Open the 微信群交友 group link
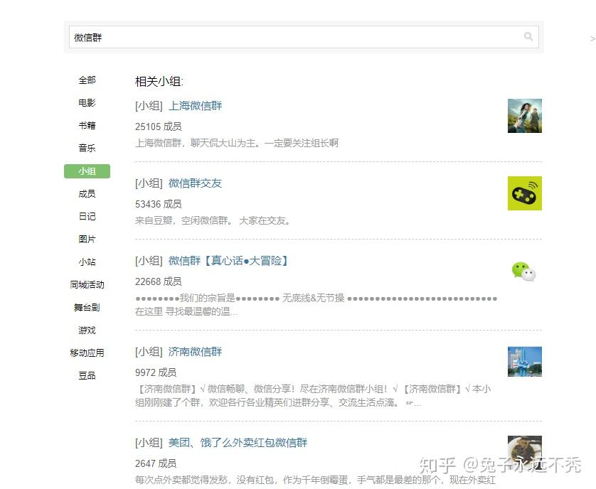Image resolution: width=596 pixels, height=489 pixels. click(x=195, y=183)
